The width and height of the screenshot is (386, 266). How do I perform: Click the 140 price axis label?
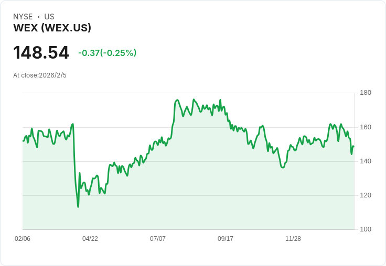366,161
